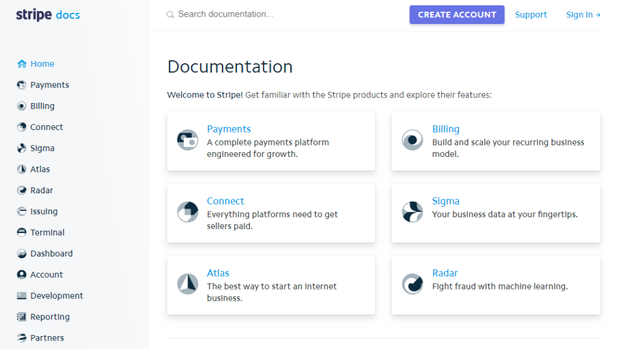Click the Billing card icon

pyautogui.click(x=412, y=140)
